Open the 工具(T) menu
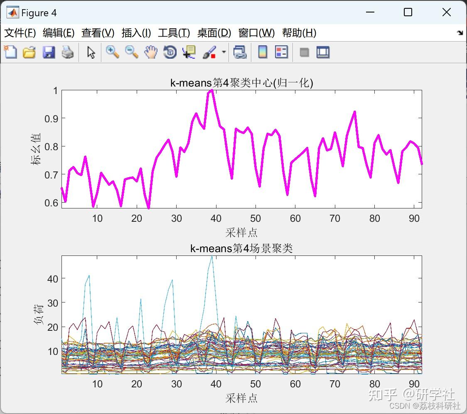Screen dimensions: 467x414 pos(174,33)
